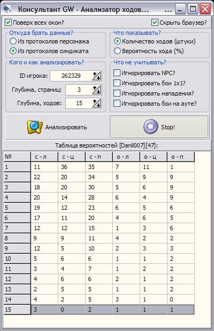Select Вероятность хода (%) option
This screenshot has height=331, width=214.
tap(117, 51)
